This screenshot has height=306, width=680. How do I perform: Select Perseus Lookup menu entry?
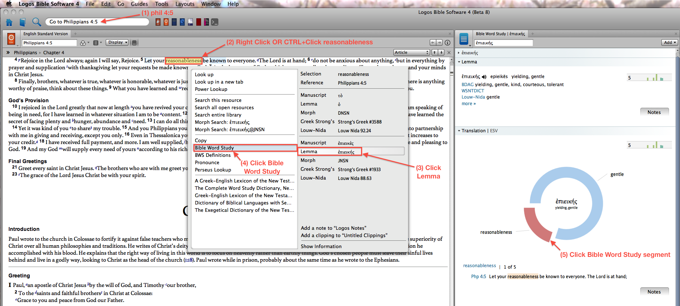click(x=213, y=170)
